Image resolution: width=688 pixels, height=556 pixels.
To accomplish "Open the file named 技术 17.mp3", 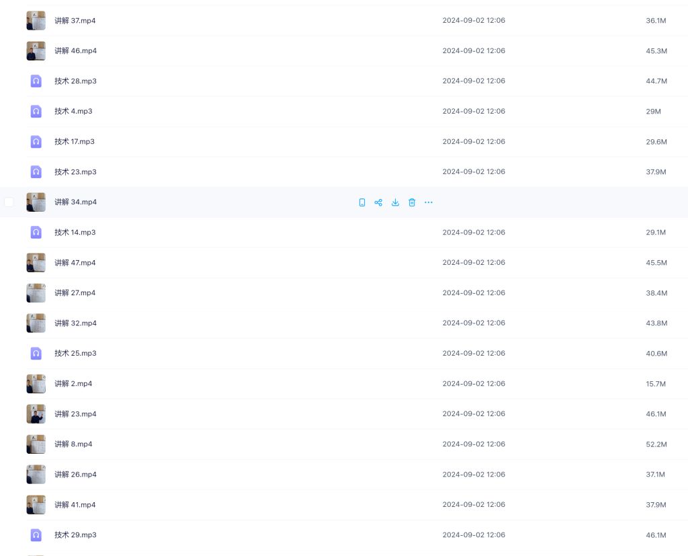I will tap(75, 141).
